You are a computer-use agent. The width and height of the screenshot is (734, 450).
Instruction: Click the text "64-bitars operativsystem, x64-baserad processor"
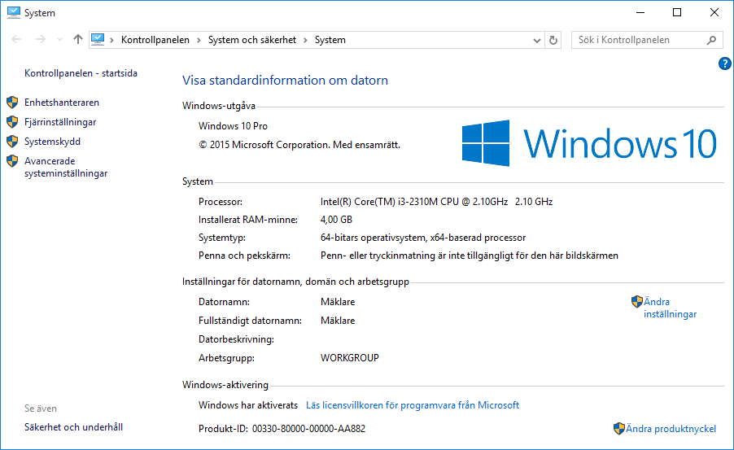pos(423,238)
